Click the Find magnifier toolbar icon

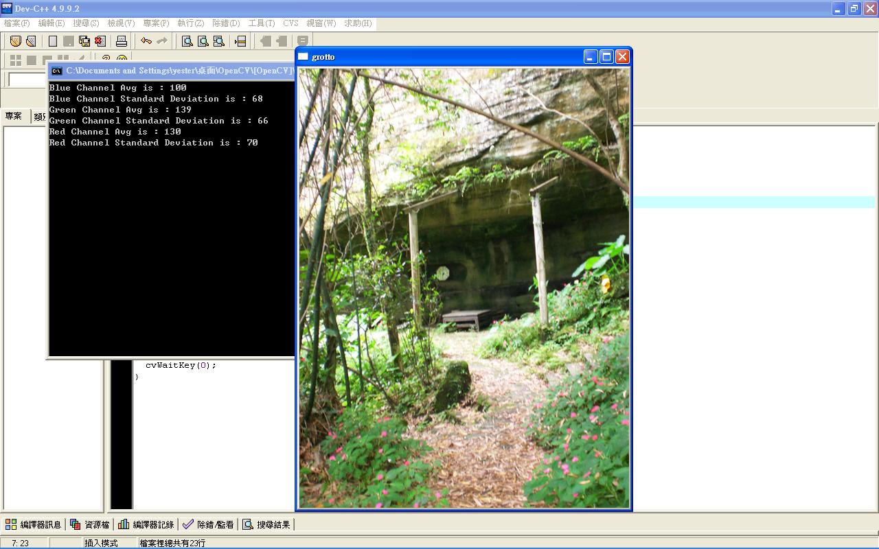pos(187,41)
